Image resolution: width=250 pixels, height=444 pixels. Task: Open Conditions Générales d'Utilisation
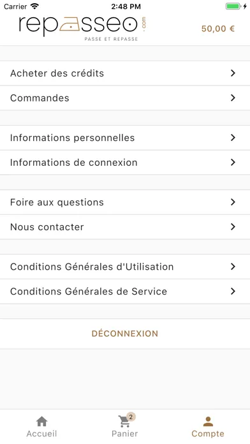tap(125, 267)
